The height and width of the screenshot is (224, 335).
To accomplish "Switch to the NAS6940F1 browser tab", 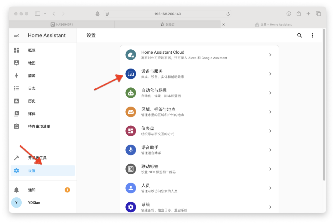I will 62,24.
